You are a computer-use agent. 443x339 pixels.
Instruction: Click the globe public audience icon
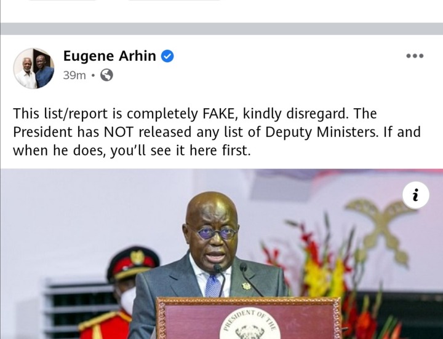point(107,75)
